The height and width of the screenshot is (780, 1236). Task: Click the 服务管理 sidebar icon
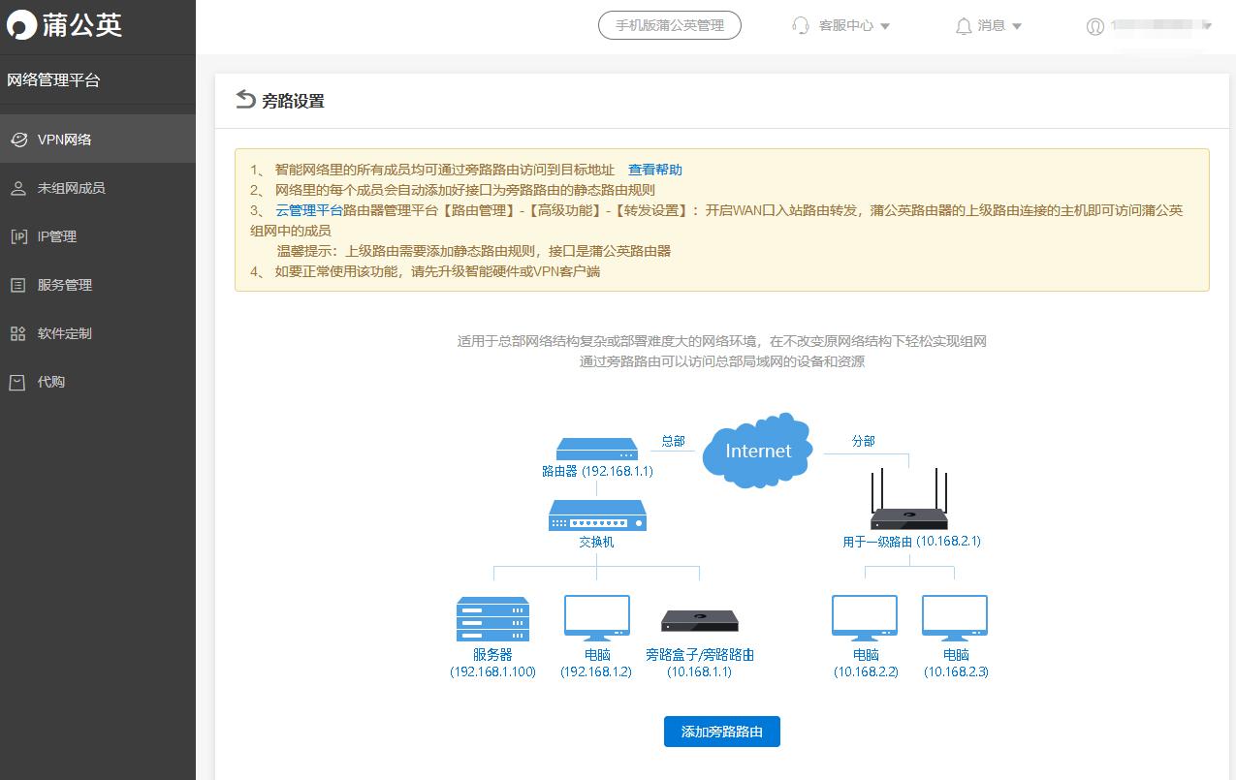(x=19, y=284)
